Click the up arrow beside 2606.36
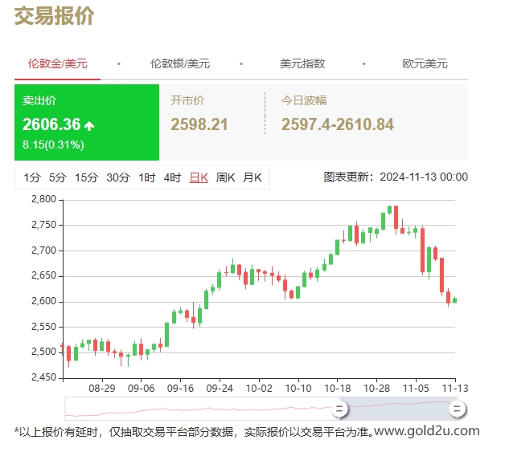The height and width of the screenshot is (452, 505). click(90, 125)
